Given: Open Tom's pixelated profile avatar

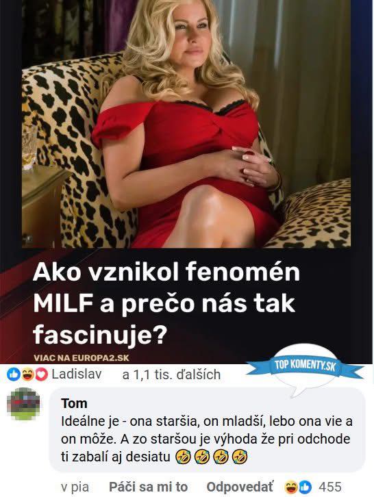Looking at the screenshot, I should click(x=23, y=404).
